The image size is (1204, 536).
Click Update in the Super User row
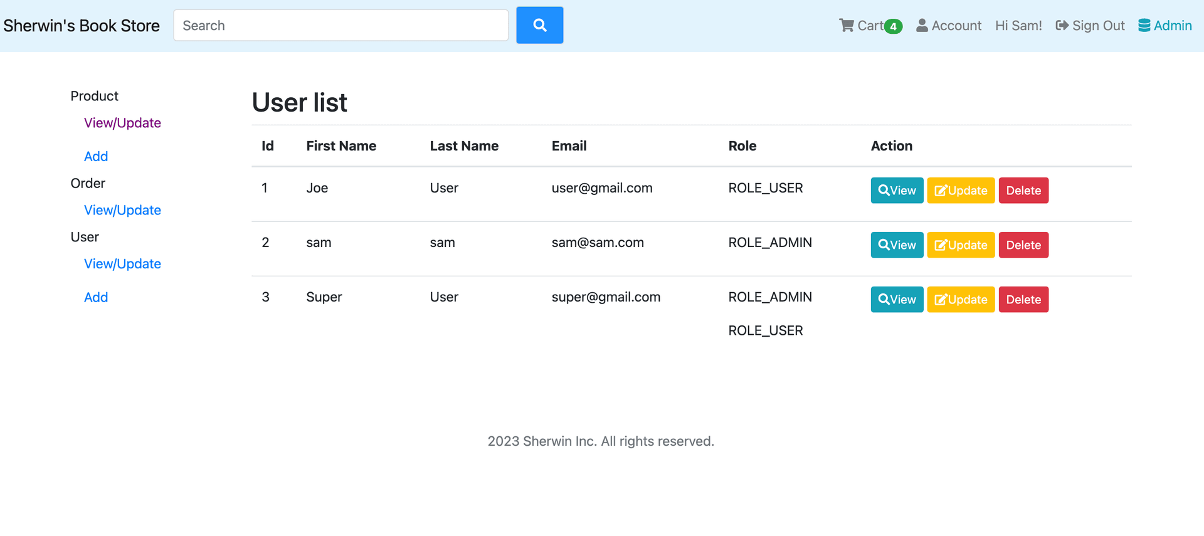[x=961, y=300]
